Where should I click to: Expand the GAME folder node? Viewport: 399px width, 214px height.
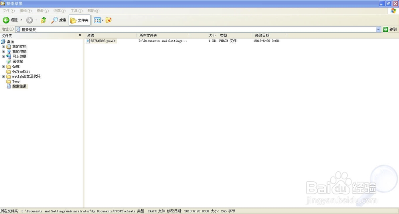pos(3,67)
